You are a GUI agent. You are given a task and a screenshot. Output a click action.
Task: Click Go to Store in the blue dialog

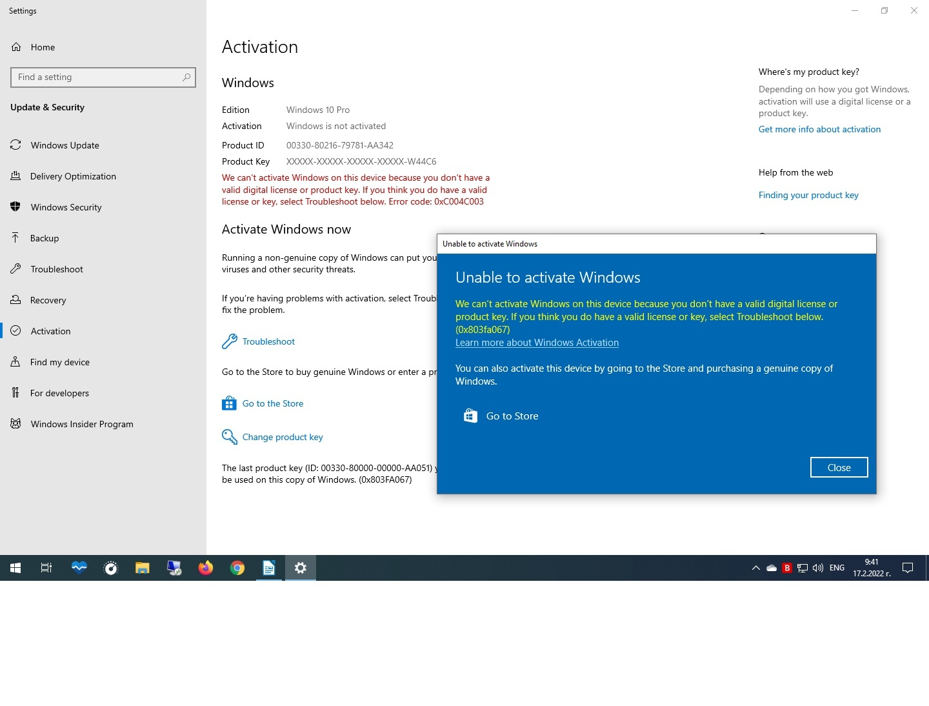501,416
